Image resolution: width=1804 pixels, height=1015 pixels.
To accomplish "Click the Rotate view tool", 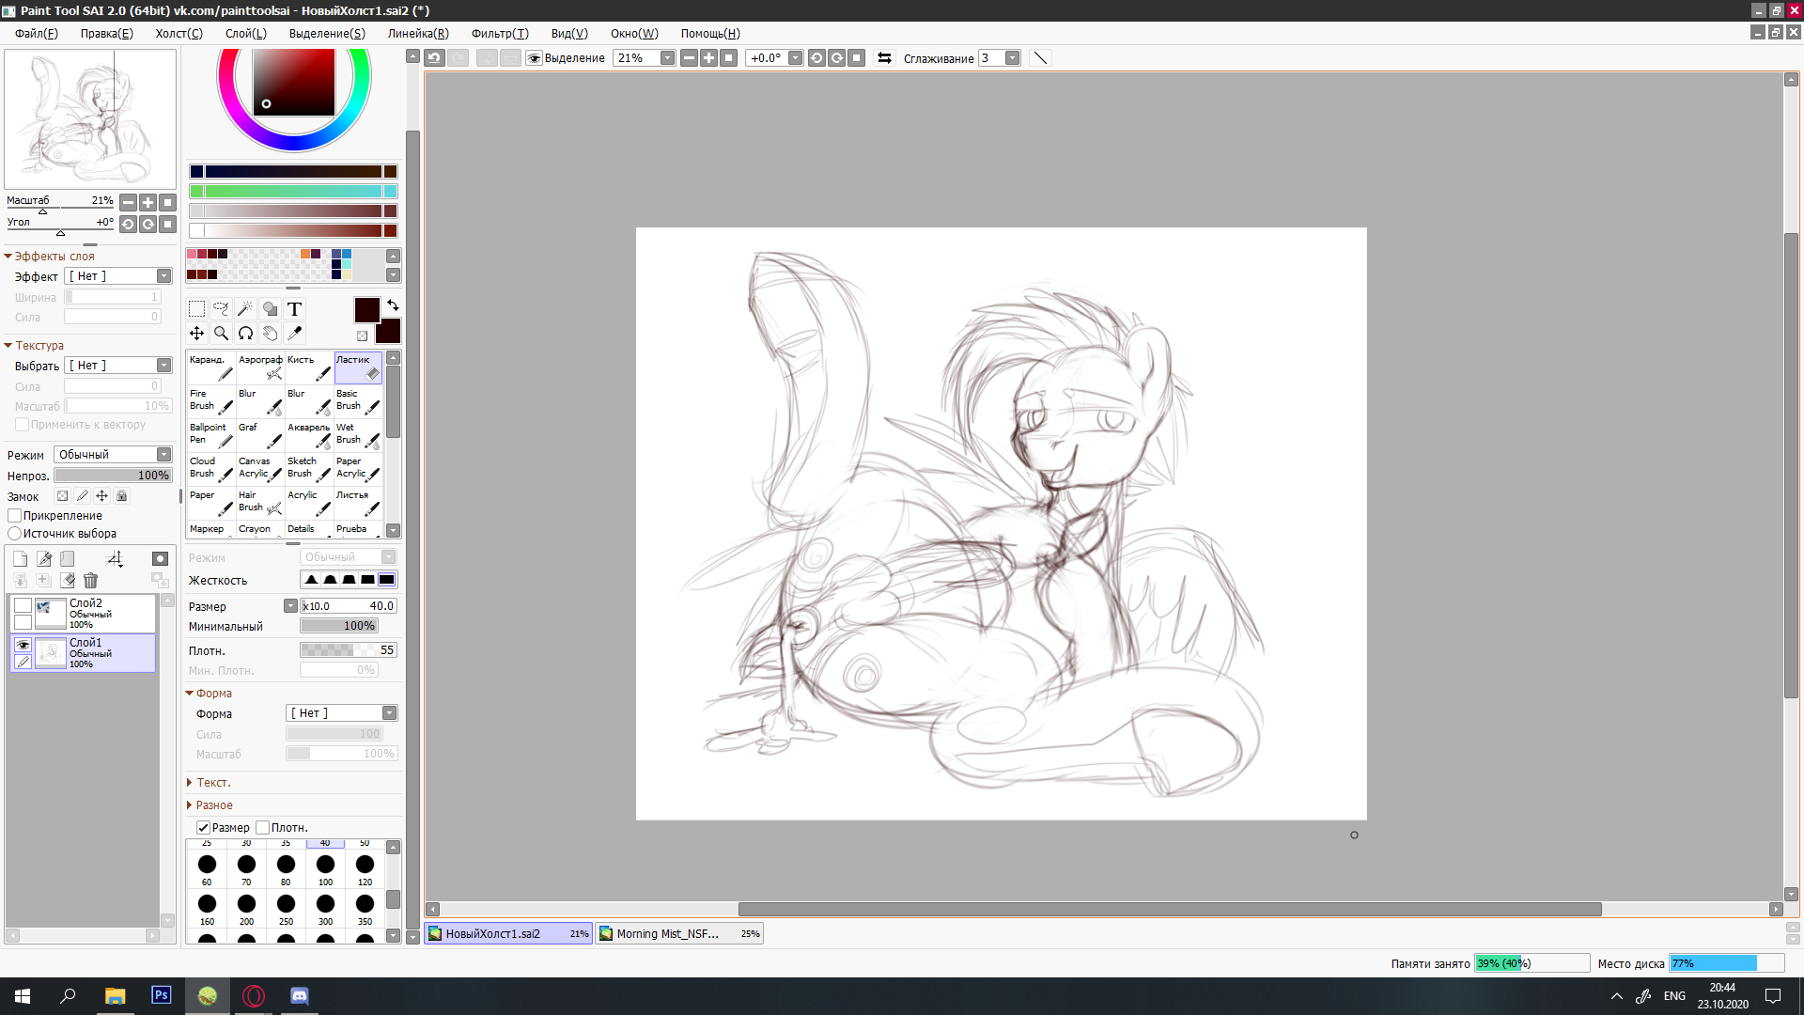I will pos(245,333).
